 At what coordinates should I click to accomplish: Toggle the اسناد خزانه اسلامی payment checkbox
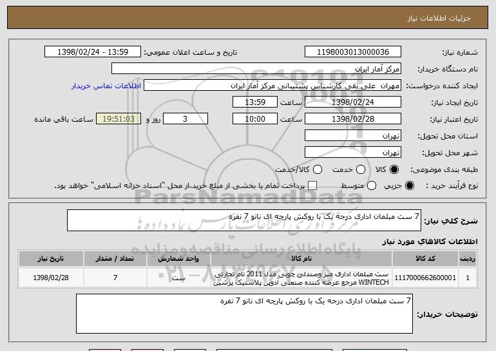tap(312, 185)
